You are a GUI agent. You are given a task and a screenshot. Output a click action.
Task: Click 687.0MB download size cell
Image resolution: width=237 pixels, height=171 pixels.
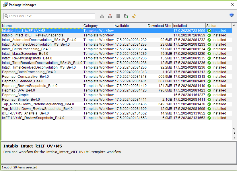(x=165, y=81)
